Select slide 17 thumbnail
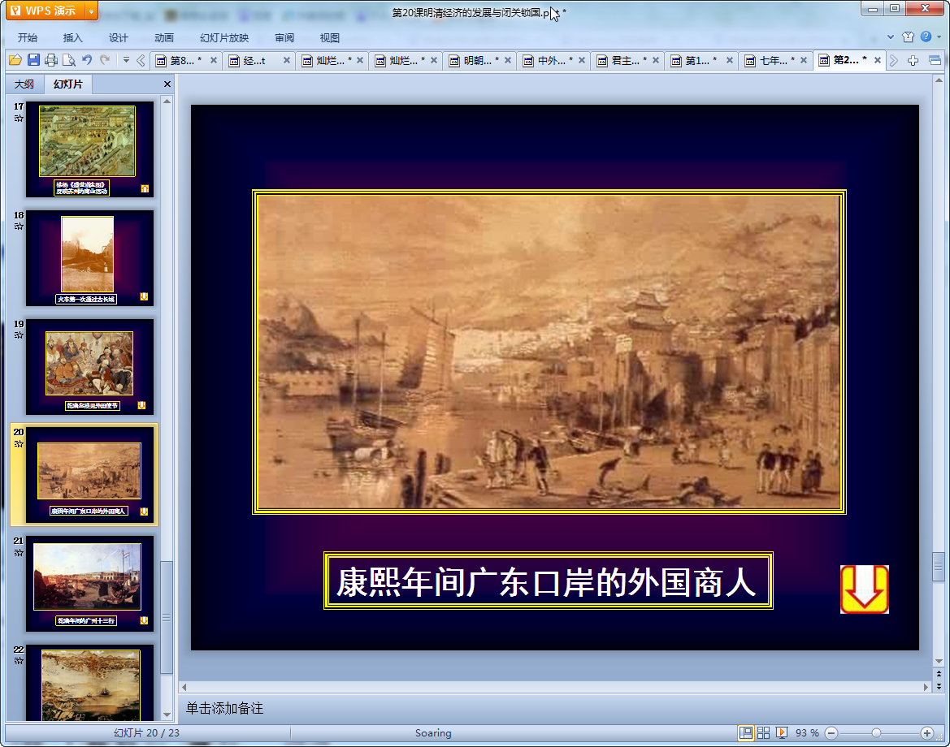The height and width of the screenshot is (747, 950). coord(89,149)
